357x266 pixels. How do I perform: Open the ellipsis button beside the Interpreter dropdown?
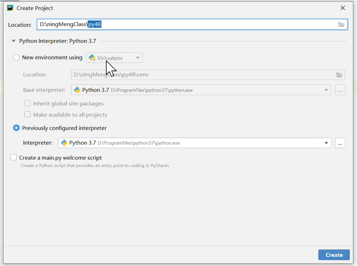click(340, 143)
